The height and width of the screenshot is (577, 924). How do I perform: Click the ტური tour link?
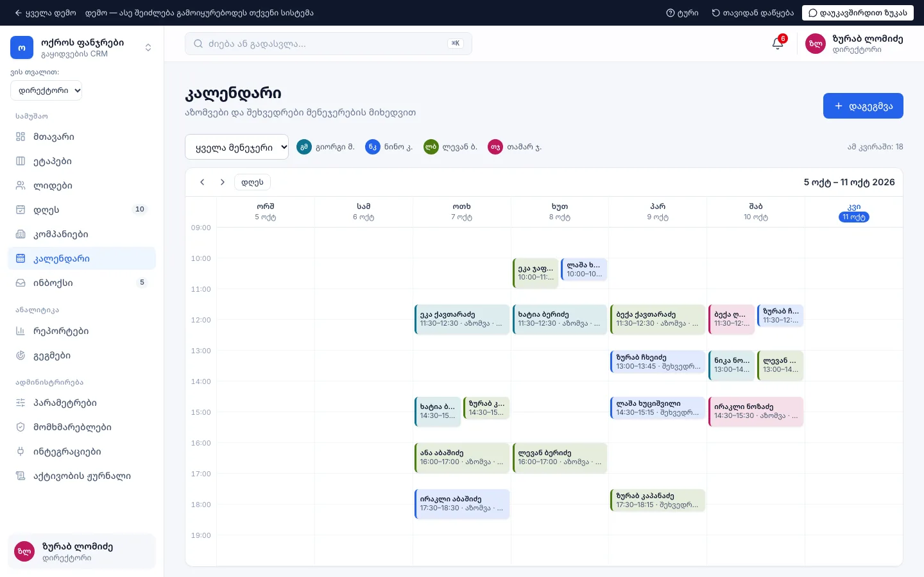pyautogui.click(x=682, y=13)
